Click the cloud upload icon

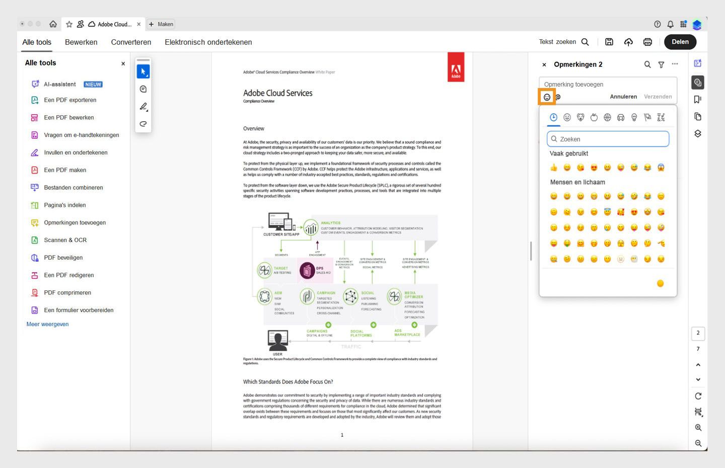[x=628, y=42]
